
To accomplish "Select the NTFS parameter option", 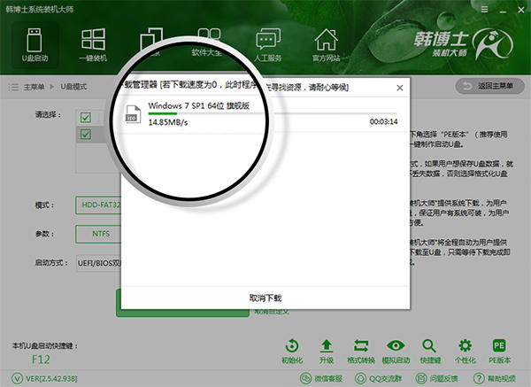I will [x=98, y=234].
